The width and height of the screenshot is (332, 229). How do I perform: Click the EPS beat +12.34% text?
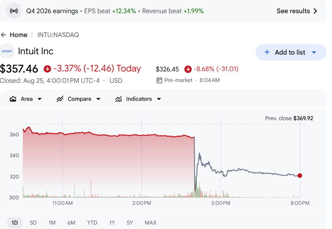click(110, 11)
